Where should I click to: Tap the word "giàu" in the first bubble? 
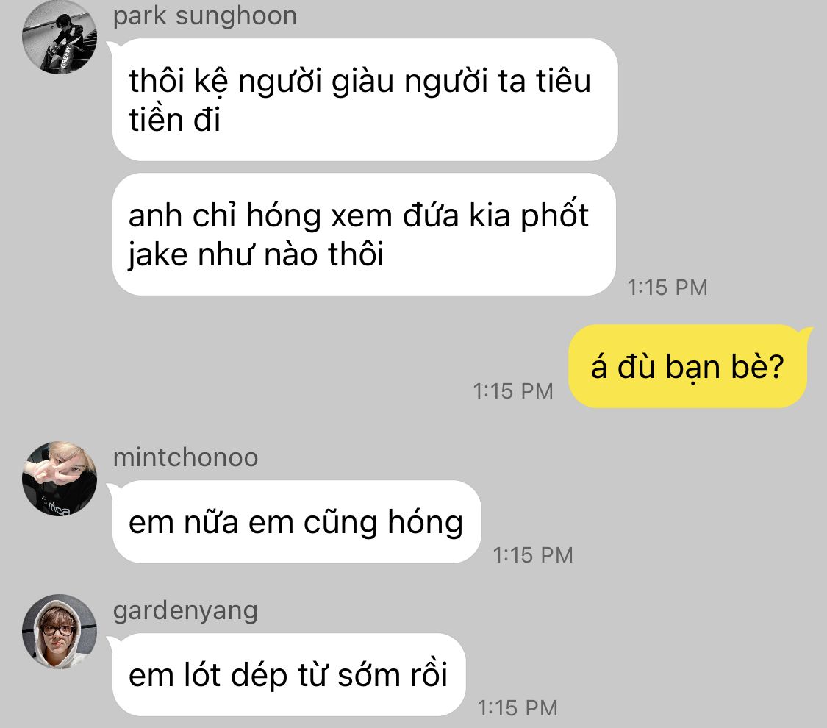point(363,83)
